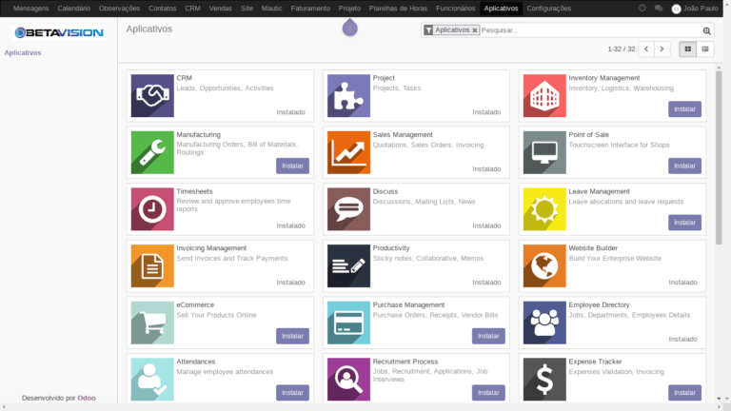Click the eCommerce shopping cart icon
The height and width of the screenshot is (411, 731).
(152, 323)
